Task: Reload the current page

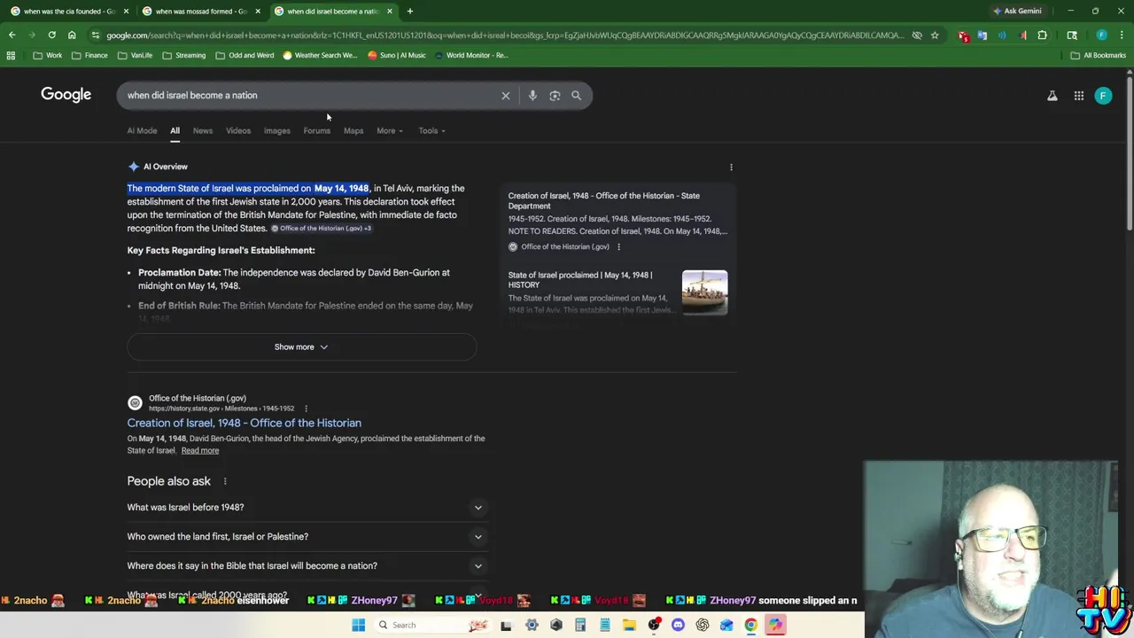Action: click(51, 35)
